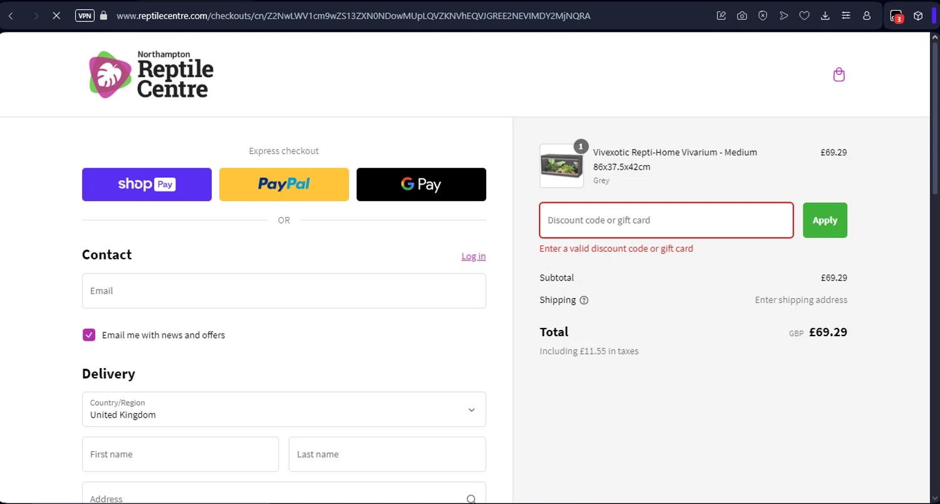The width and height of the screenshot is (940, 504).
Task: Click the browser forward arrow
Action: (x=36, y=16)
